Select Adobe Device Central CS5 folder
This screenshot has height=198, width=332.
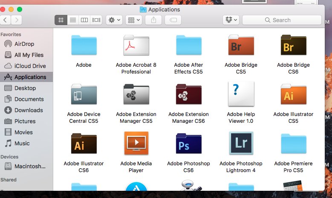[84, 94]
